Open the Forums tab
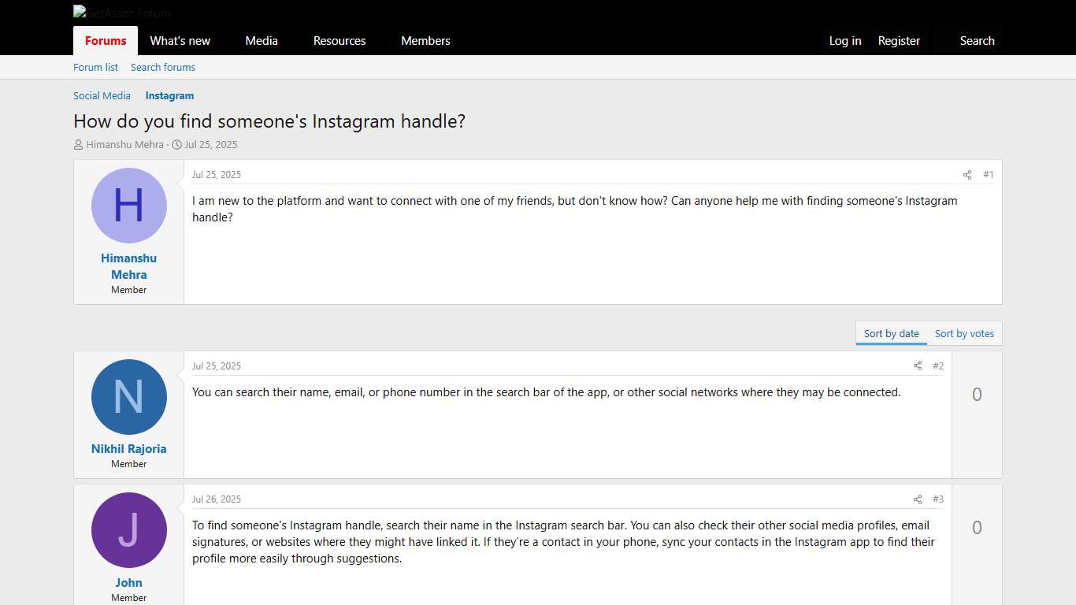The width and height of the screenshot is (1076, 605). pyautogui.click(x=105, y=40)
